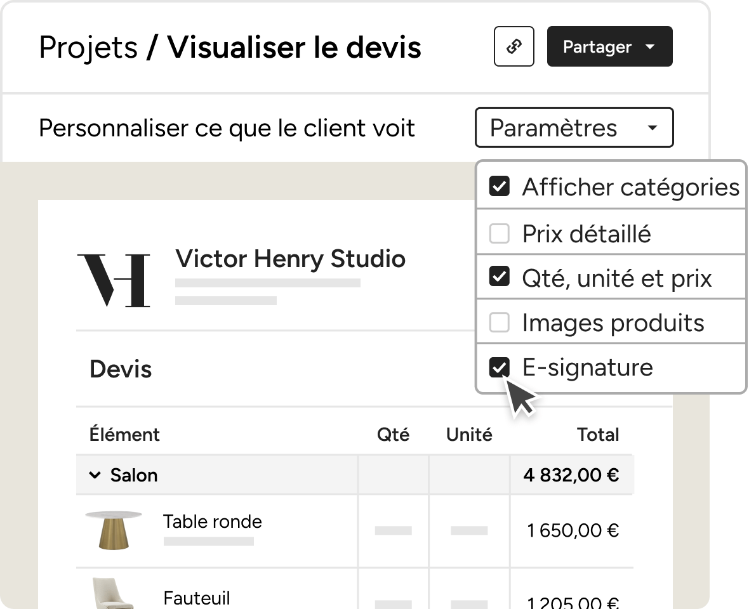
Task: Click the Qté column header
Action: pos(393,435)
